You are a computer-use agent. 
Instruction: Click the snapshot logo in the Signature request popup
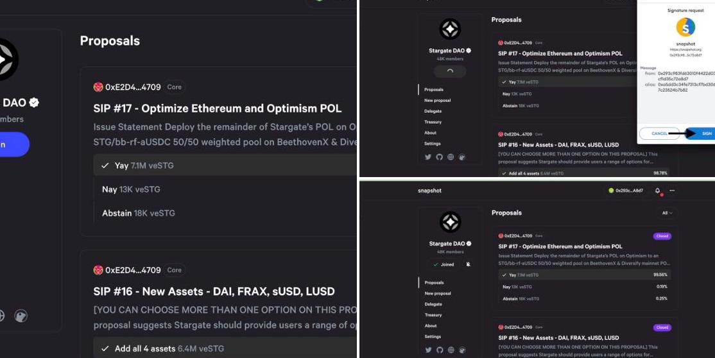pyautogui.click(x=685, y=27)
